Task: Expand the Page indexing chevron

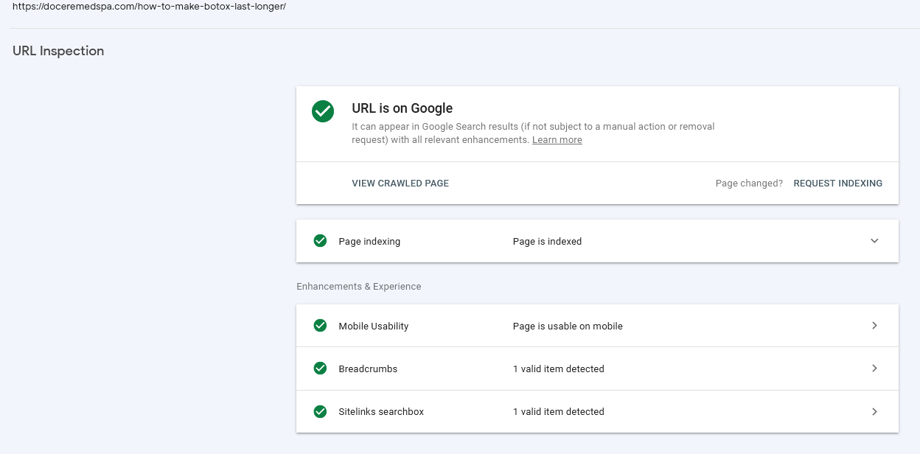Action: point(874,240)
